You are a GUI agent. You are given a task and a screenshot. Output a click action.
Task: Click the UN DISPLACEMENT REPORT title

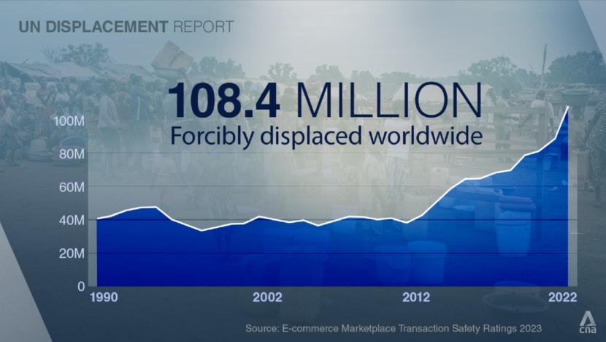[x=126, y=27]
